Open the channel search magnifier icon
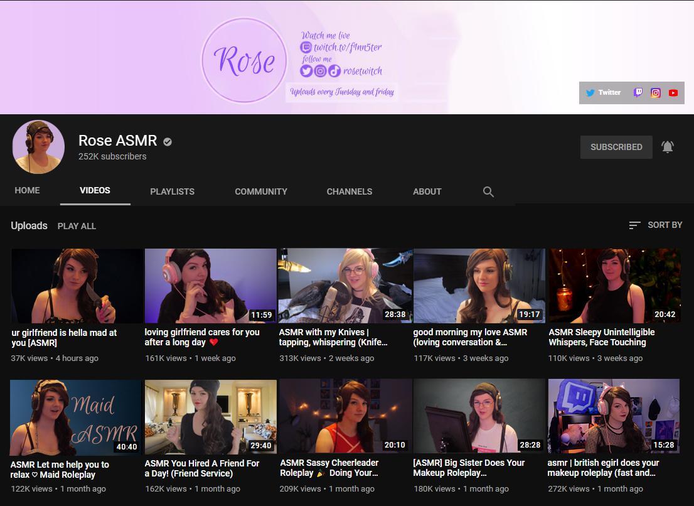Image resolution: width=694 pixels, height=506 pixels. pos(488,191)
